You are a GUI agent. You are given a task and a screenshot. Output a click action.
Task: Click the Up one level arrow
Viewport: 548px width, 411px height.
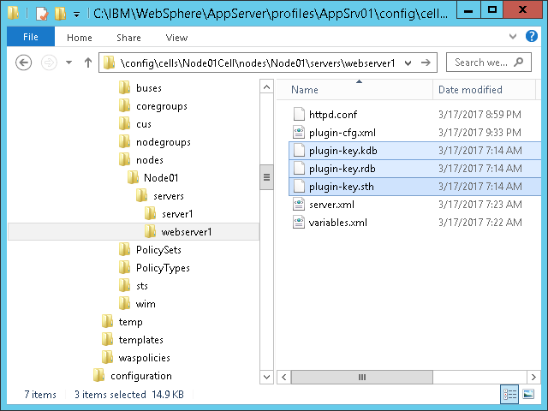87,63
